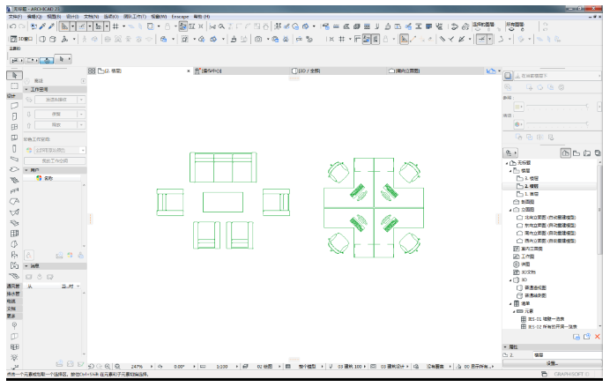610x387 pixels.
Task: Collapse the 消息 messages section
Action: [26, 266]
